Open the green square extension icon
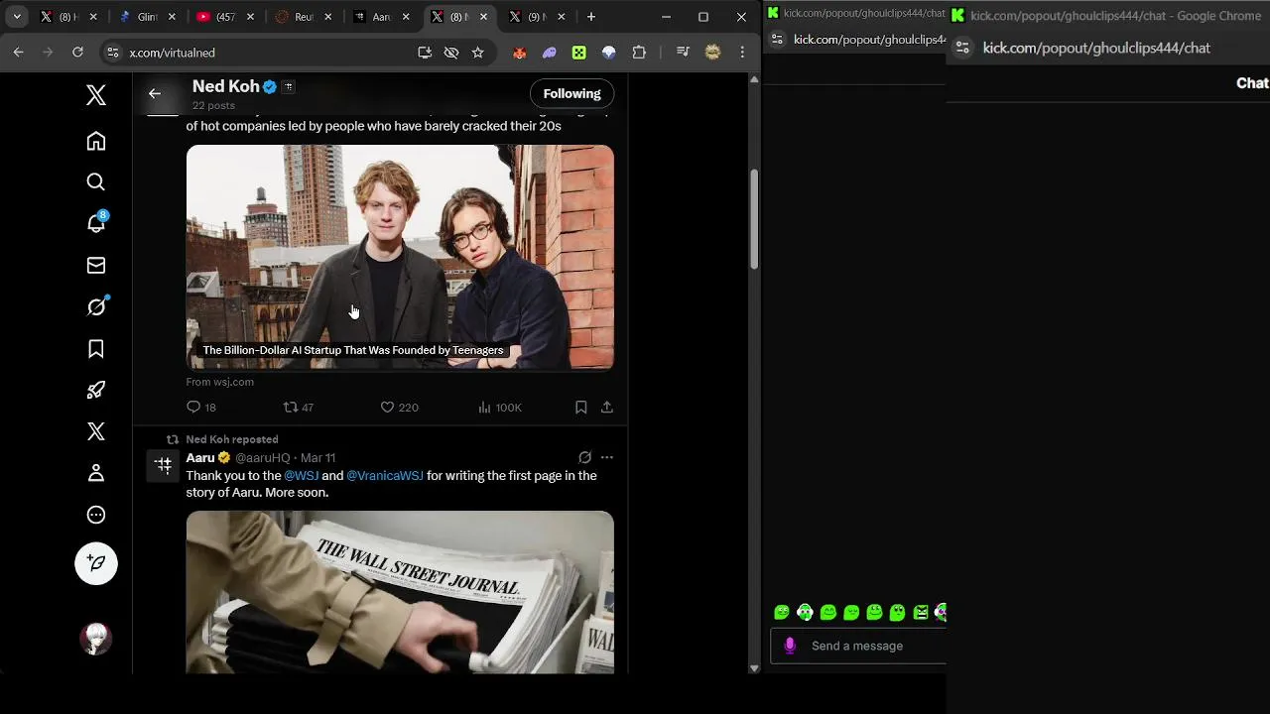Image resolution: width=1270 pixels, height=714 pixels. pos(579,53)
